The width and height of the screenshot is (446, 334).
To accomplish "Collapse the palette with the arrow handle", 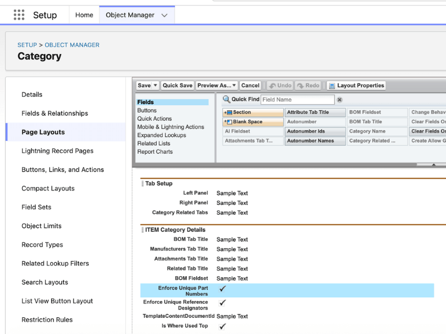I will [x=434, y=164].
